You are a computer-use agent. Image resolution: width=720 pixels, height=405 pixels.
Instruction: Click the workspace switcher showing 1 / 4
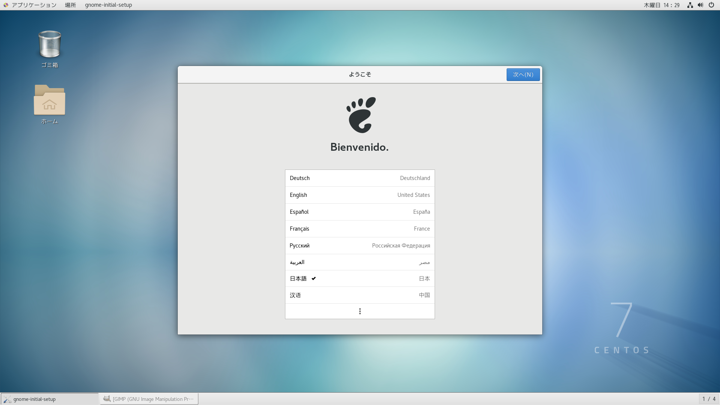pos(709,399)
